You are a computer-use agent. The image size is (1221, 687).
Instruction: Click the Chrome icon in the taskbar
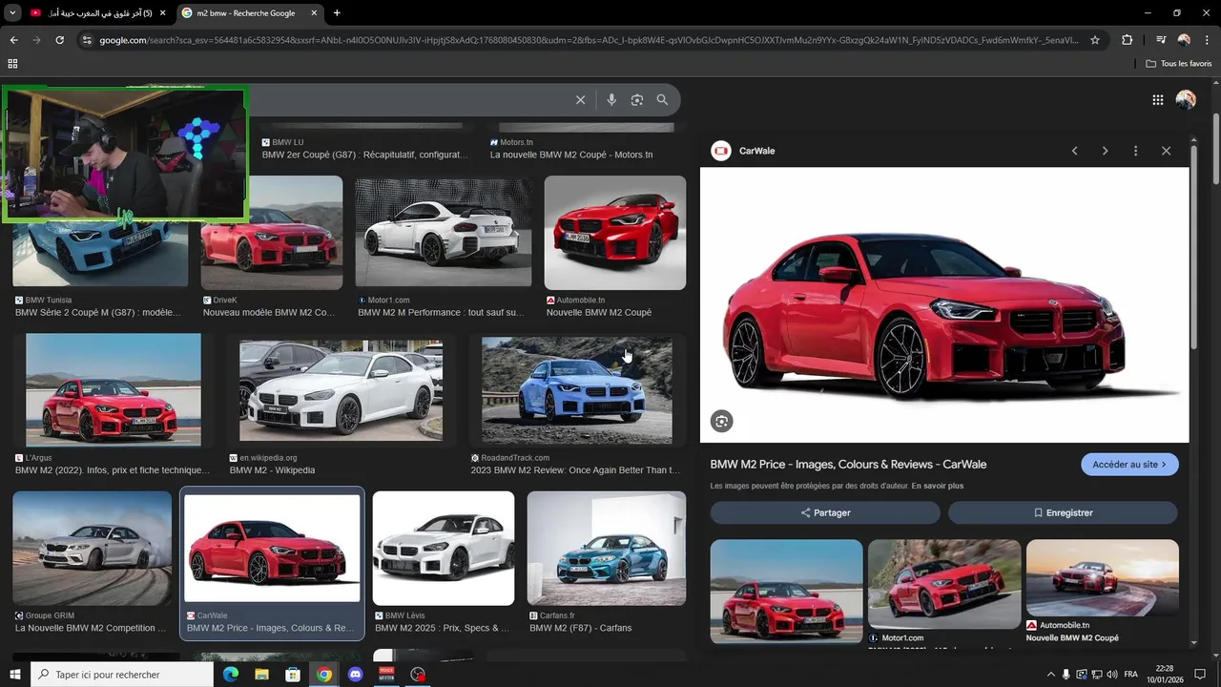[x=324, y=675]
